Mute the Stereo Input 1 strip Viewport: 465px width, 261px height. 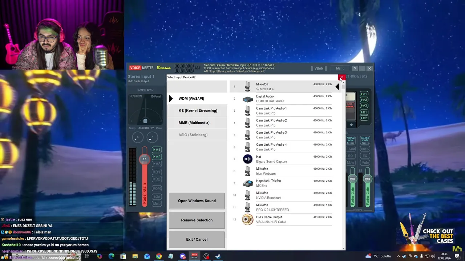tap(157, 204)
